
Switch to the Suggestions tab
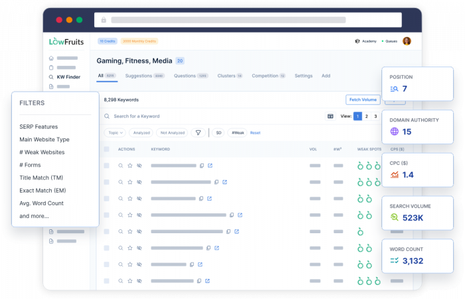[x=144, y=76]
